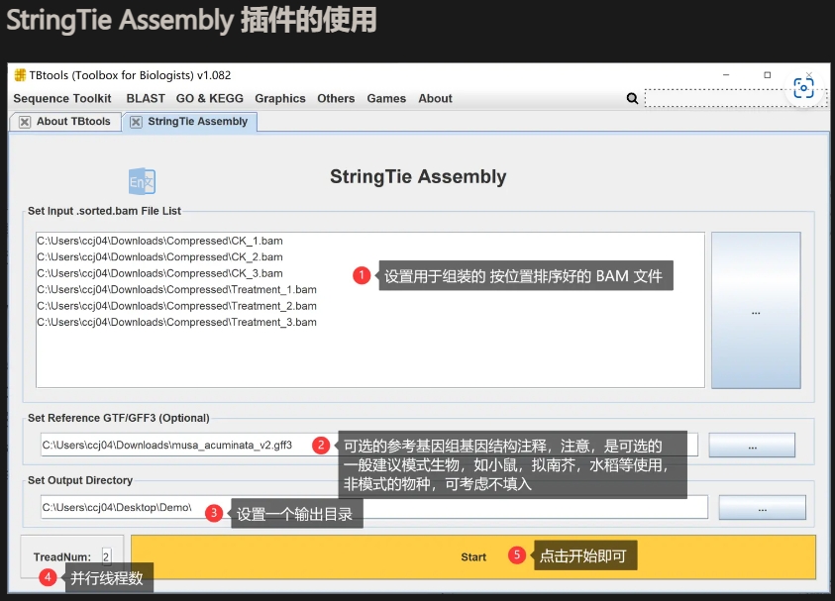Click the floating screen capture icon
This screenshot has height=601, width=835.
point(803,87)
